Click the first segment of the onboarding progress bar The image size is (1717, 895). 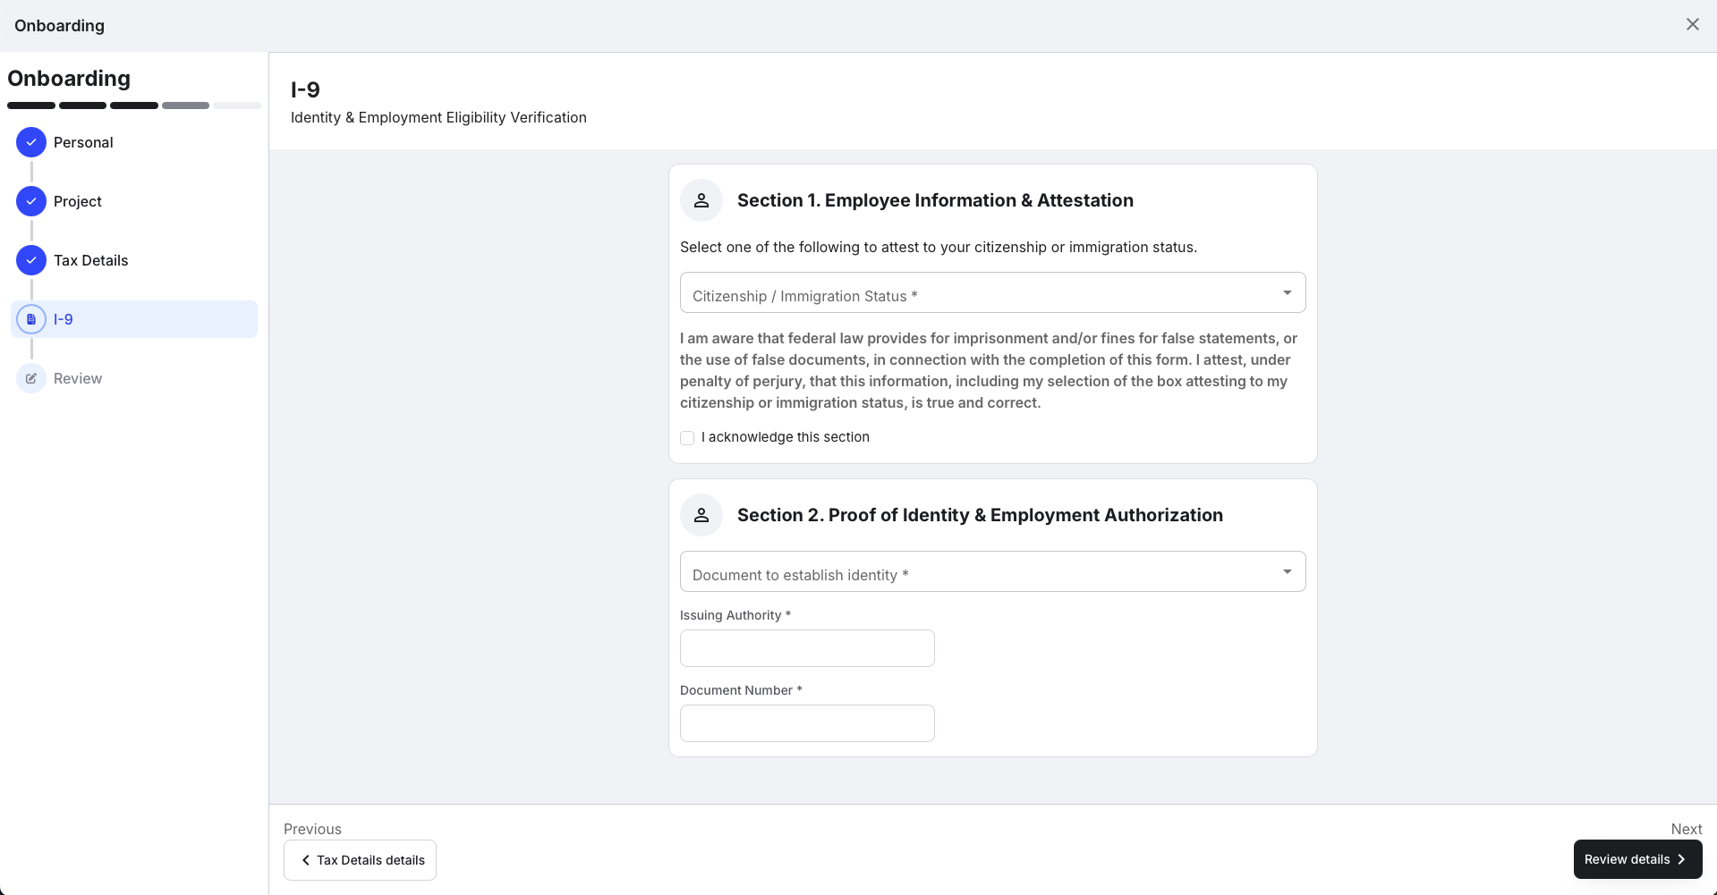(31, 106)
